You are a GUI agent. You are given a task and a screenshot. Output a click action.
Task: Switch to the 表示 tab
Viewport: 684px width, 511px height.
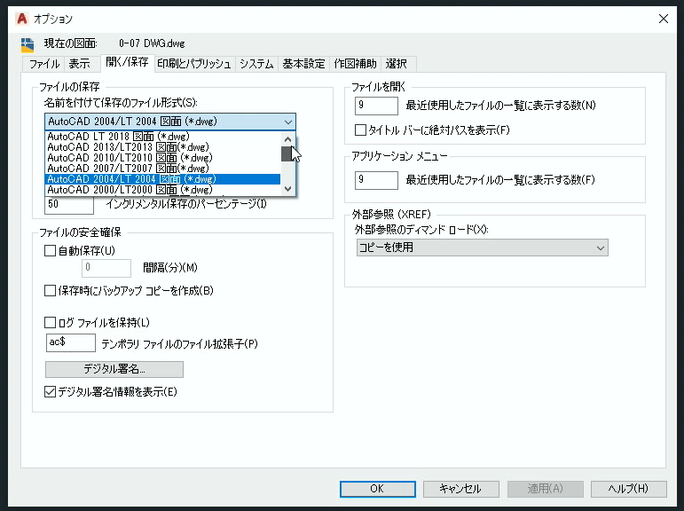pos(79,64)
